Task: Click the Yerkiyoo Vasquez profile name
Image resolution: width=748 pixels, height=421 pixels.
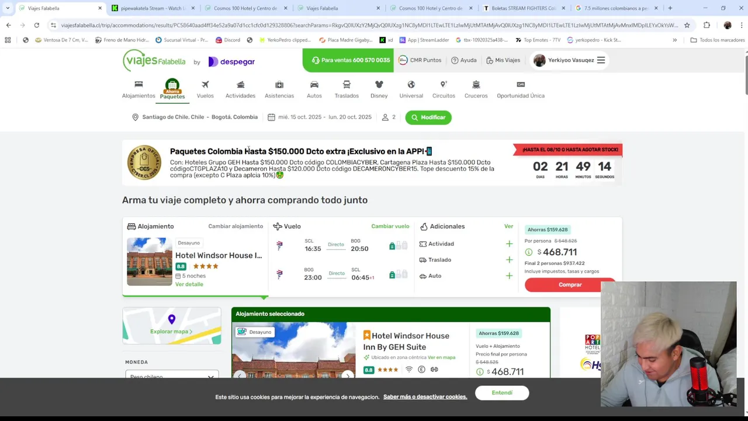Action: click(571, 60)
